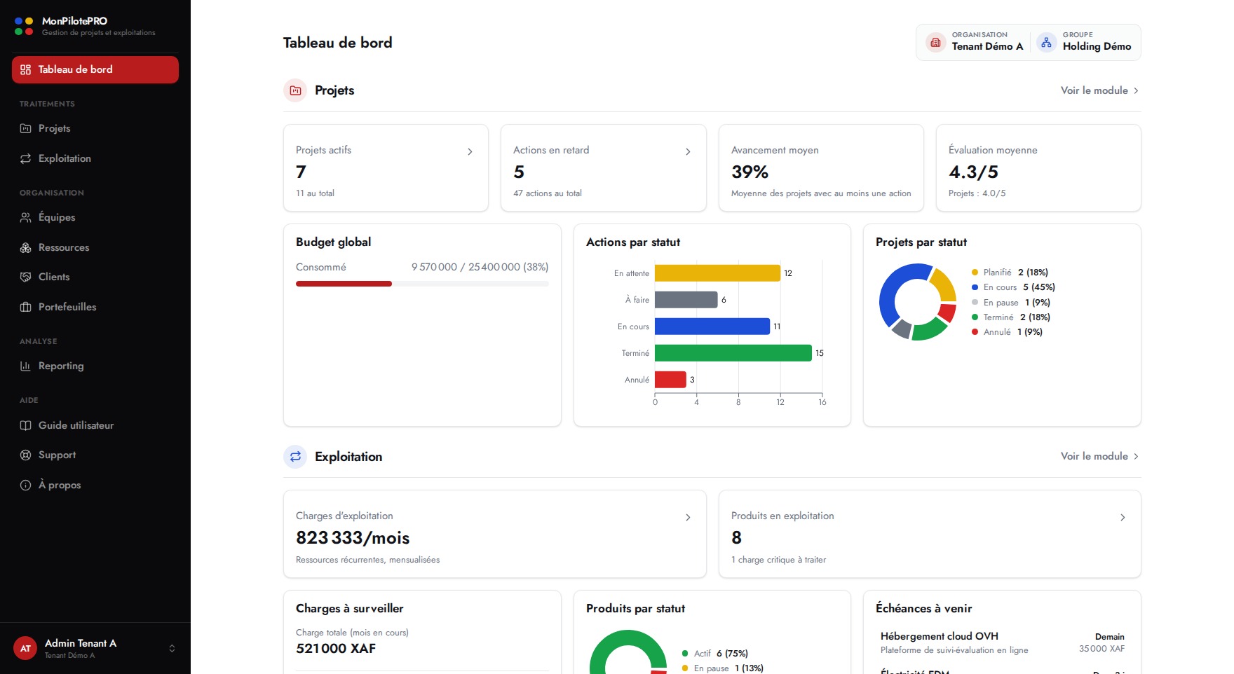Click the Reporting chart icon
This screenshot has height=674, width=1234.
pyautogui.click(x=25, y=366)
